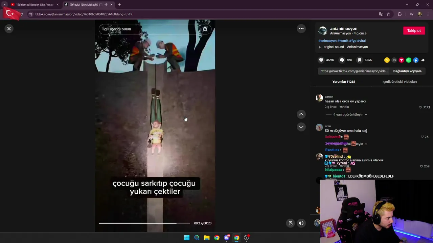Go to next video with down arrow
Image resolution: width=433 pixels, height=243 pixels.
point(301,127)
